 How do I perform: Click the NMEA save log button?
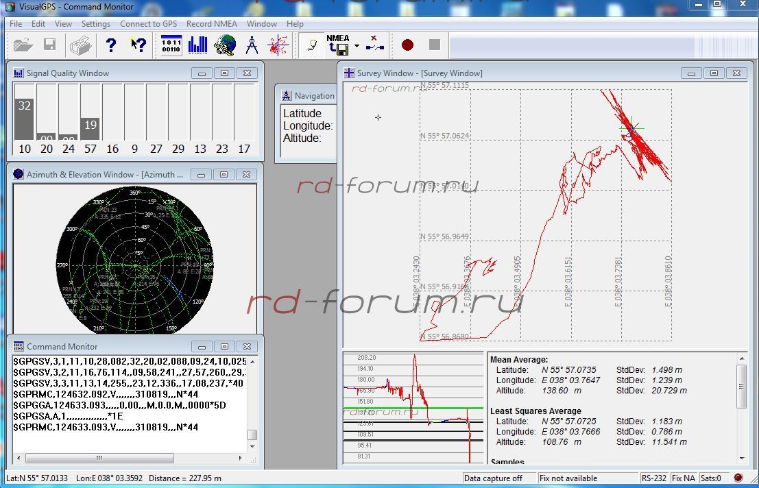338,45
